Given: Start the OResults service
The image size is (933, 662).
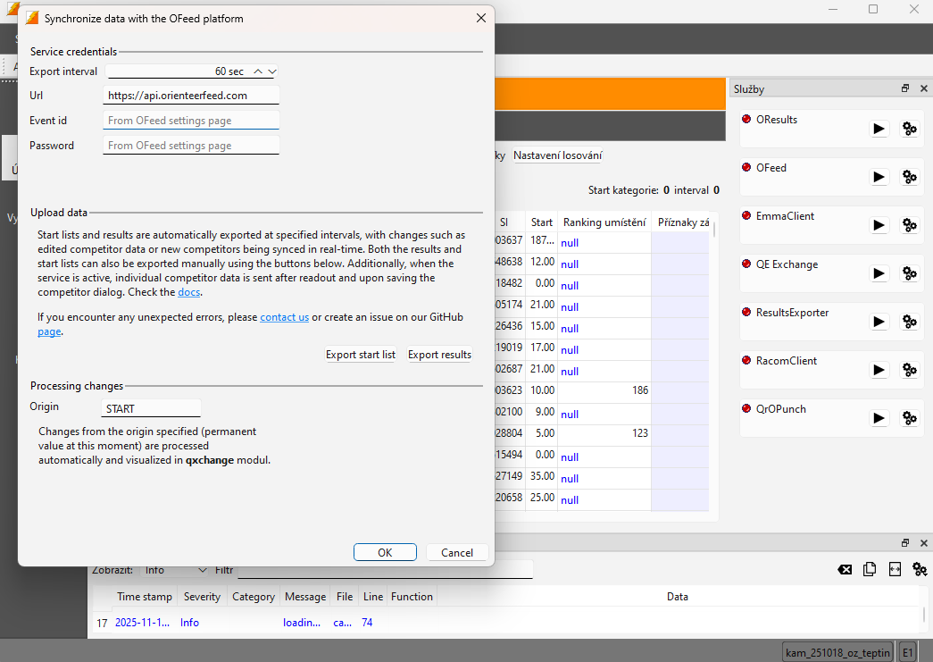Looking at the screenshot, I should [x=879, y=129].
